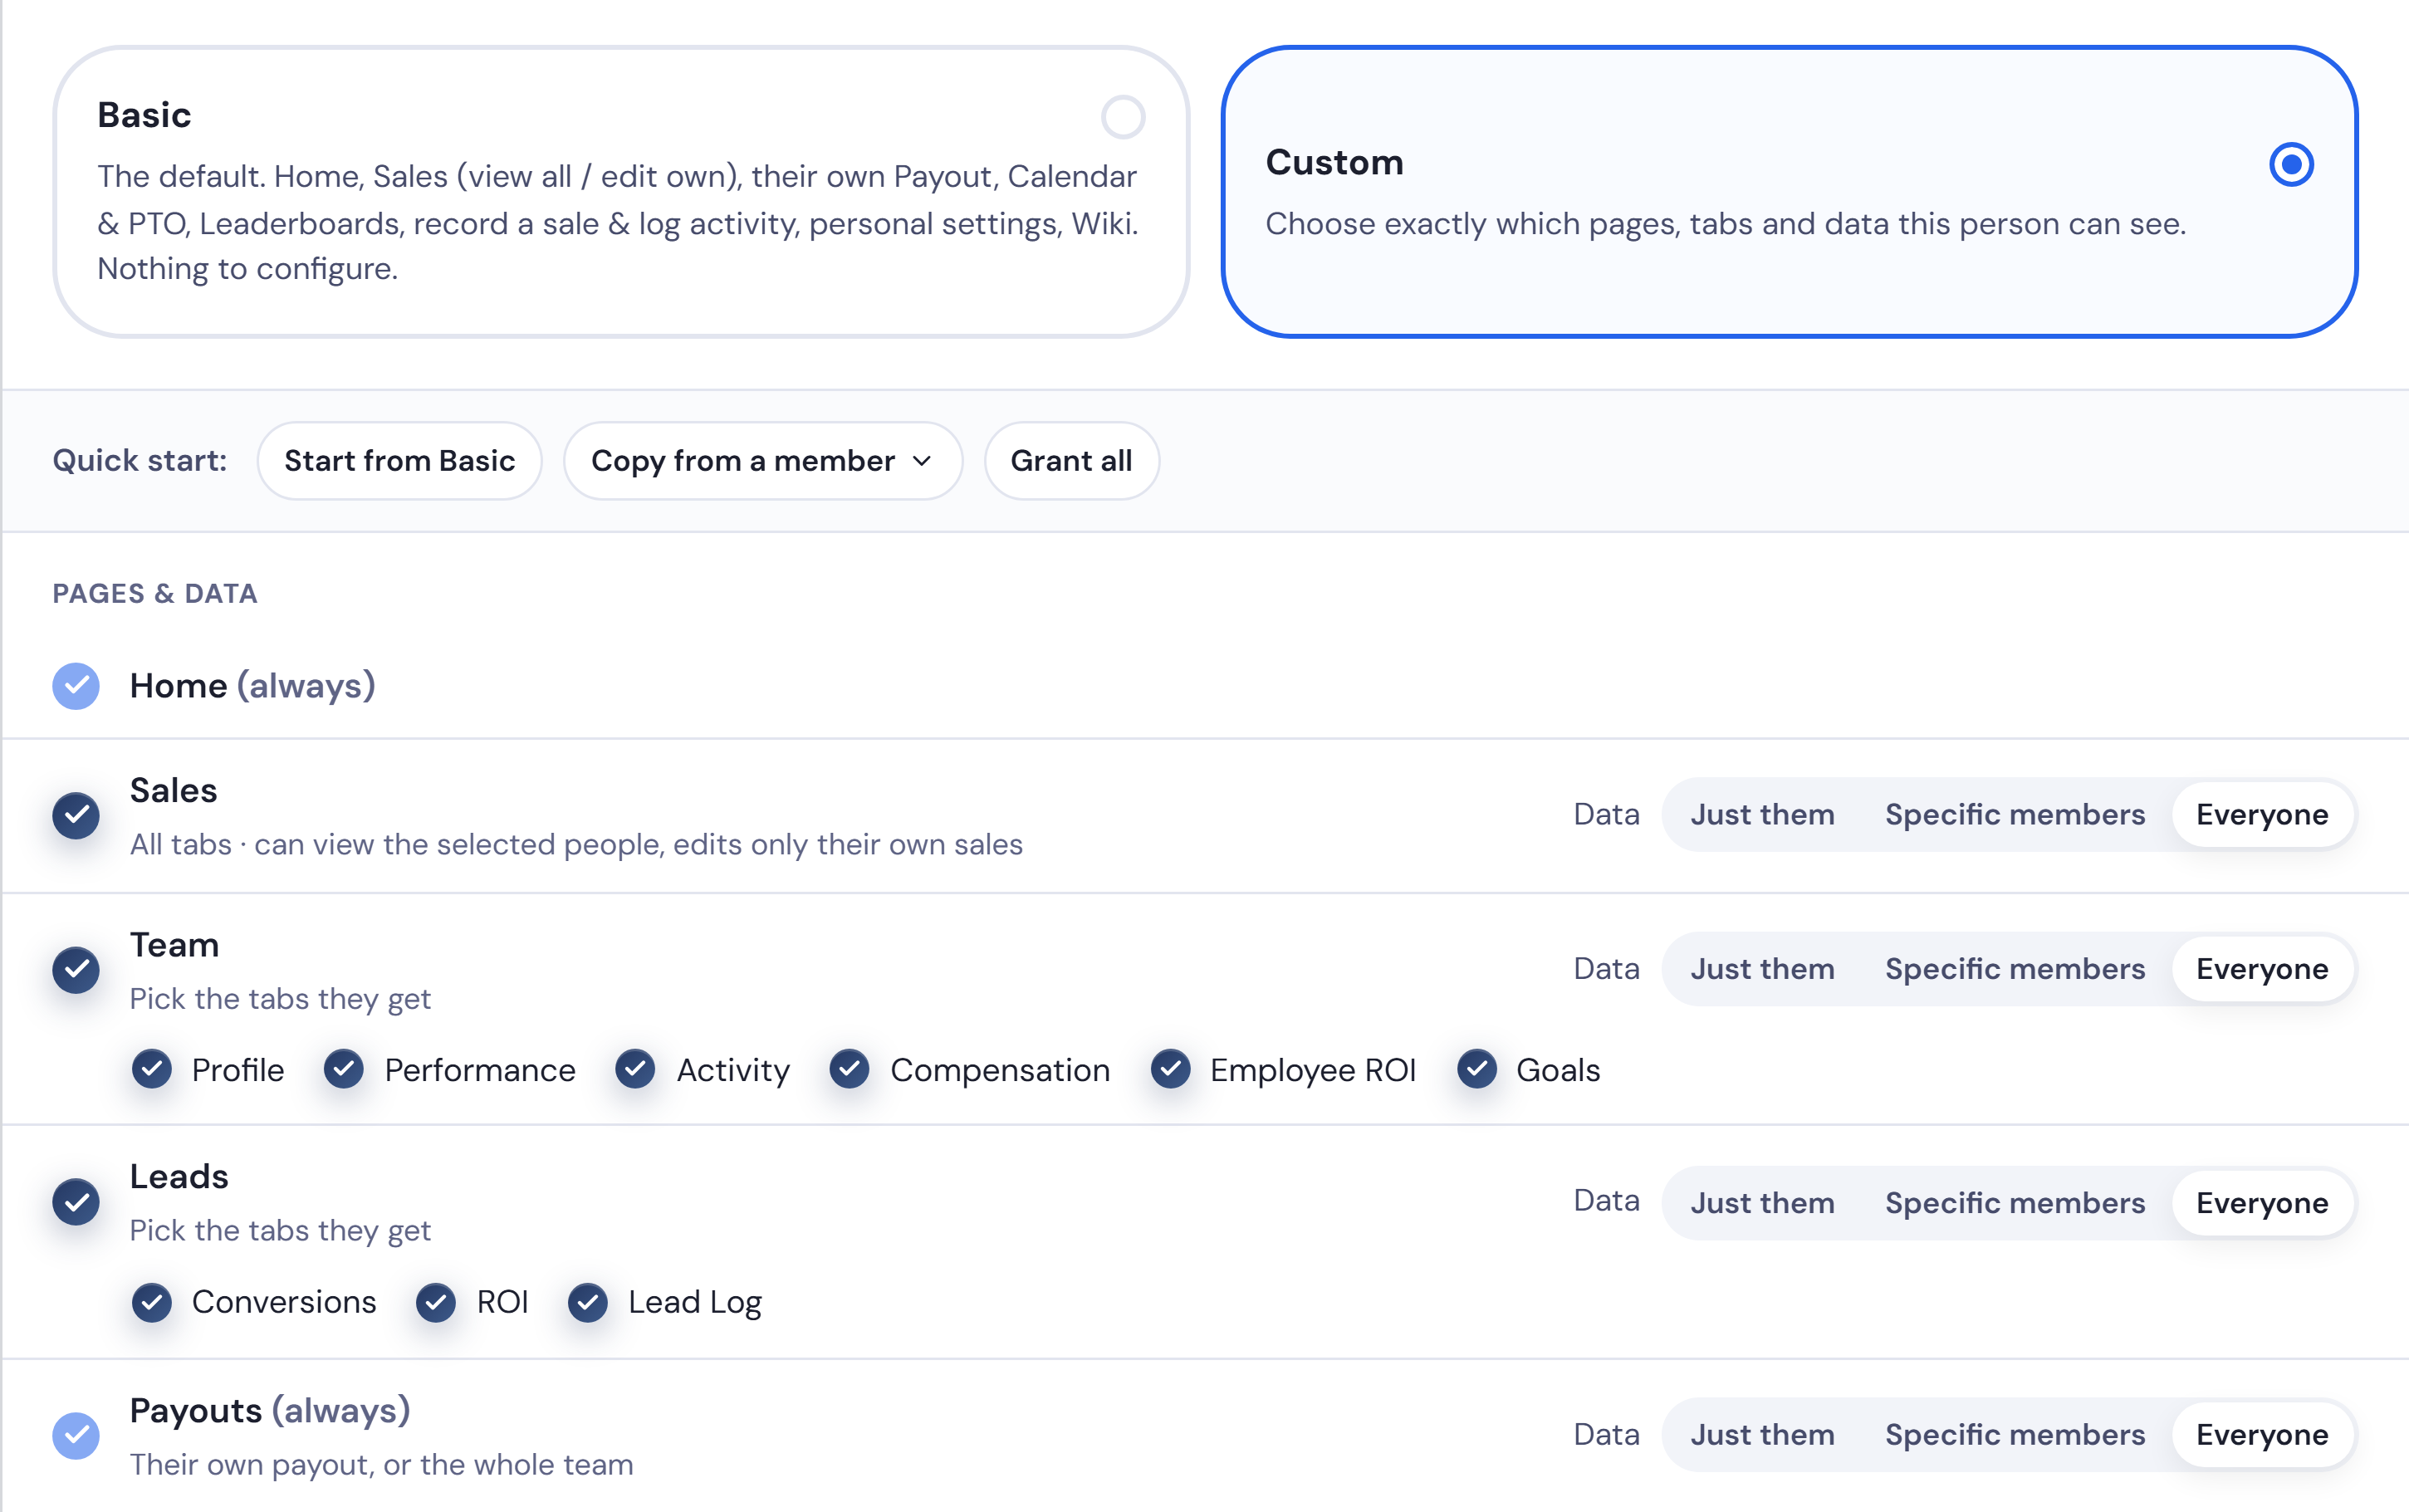
Task: Click the Quick start: label
Action: pos(139,461)
